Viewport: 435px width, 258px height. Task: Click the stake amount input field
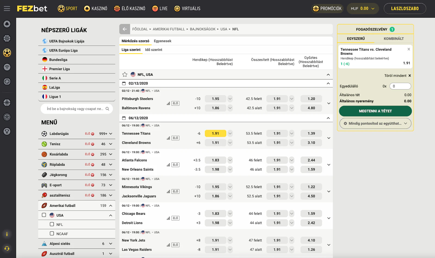coord(400,86)
